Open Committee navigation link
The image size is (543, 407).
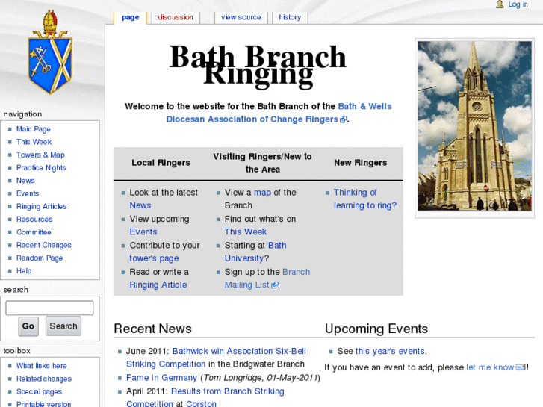pyautogui.click(x=34, y=232)
